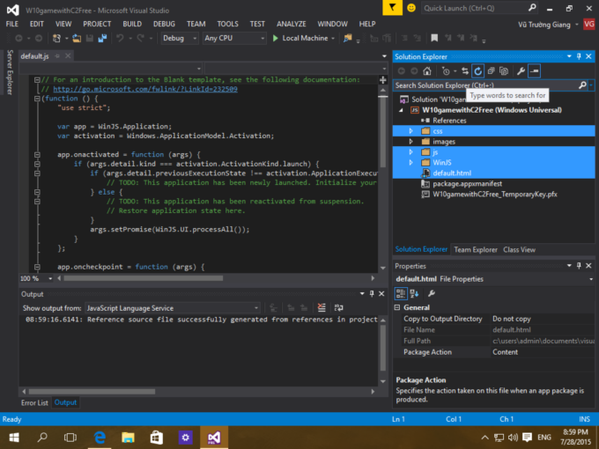Click the Quick Launch search magnifier icon

point(532,8)
